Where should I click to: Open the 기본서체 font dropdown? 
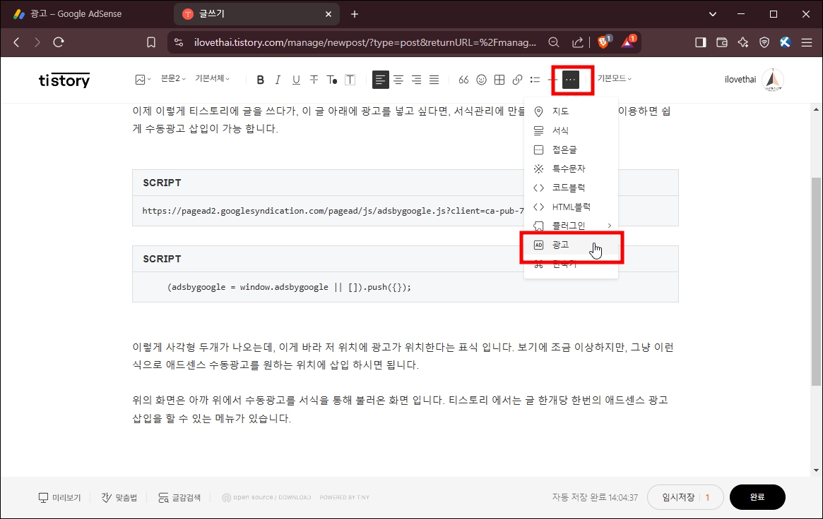coord(212,79)
